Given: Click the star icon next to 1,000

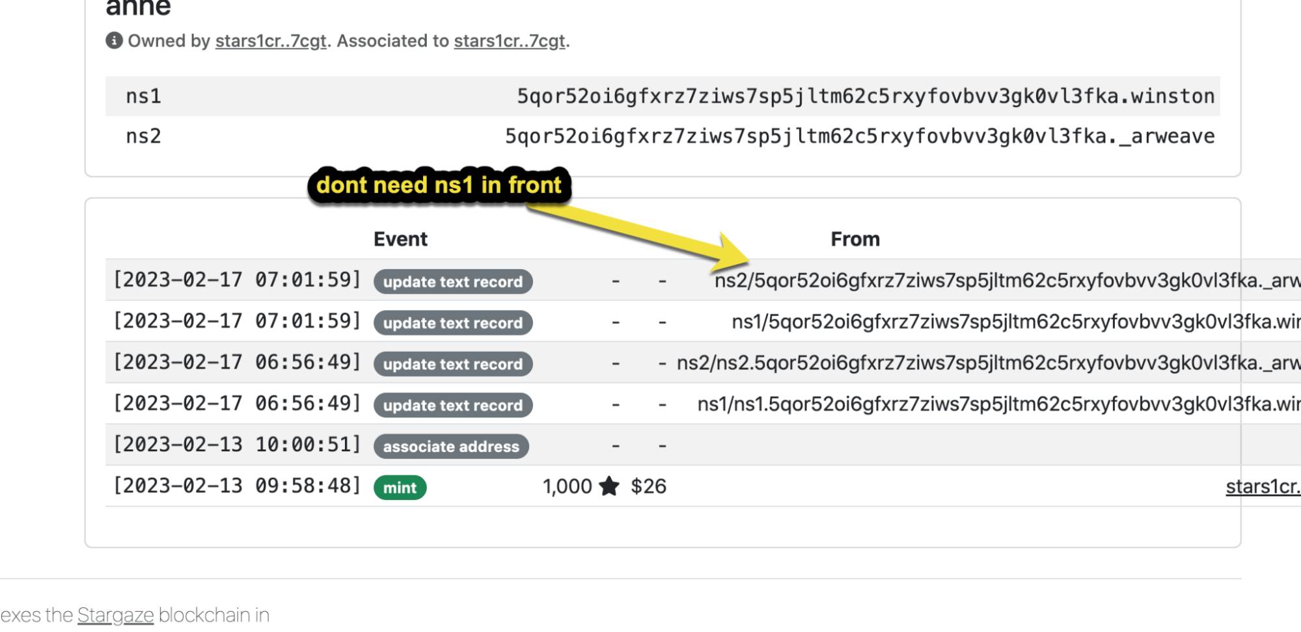Looking at the screenshot, I should (609, 486).
